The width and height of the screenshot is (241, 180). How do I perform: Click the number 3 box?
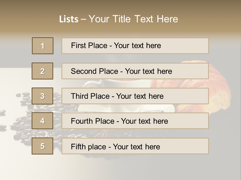point(42,96)
